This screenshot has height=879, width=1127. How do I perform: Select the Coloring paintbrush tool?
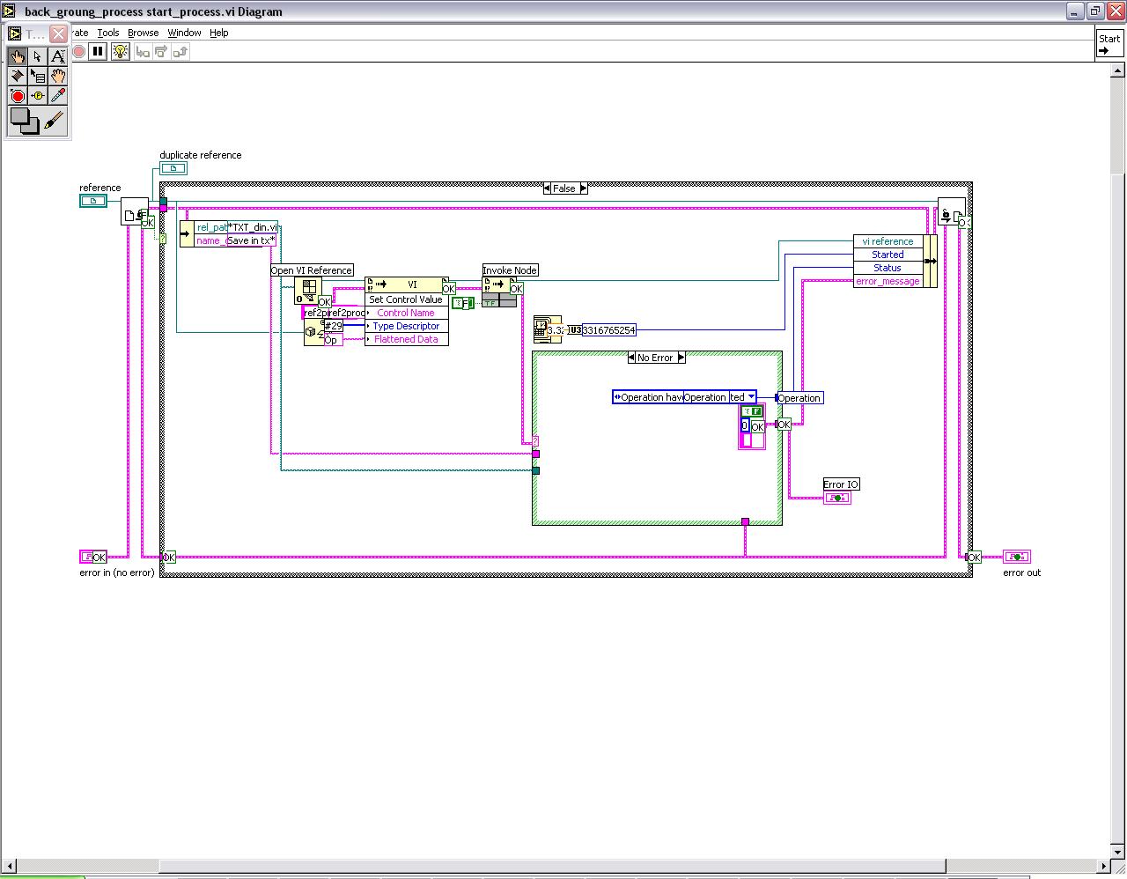point(55,121)
